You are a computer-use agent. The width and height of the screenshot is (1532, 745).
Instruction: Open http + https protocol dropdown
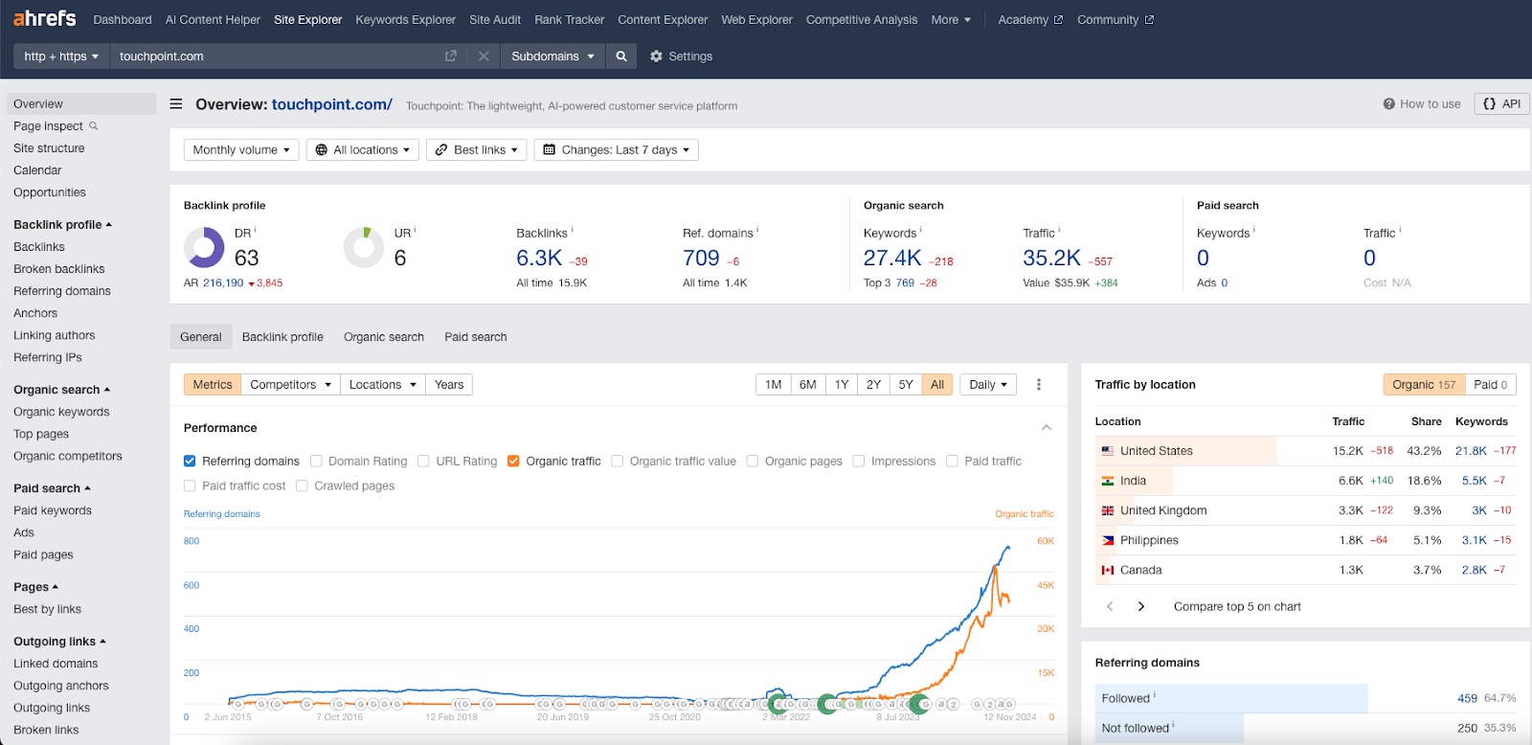tap(61, 56)
